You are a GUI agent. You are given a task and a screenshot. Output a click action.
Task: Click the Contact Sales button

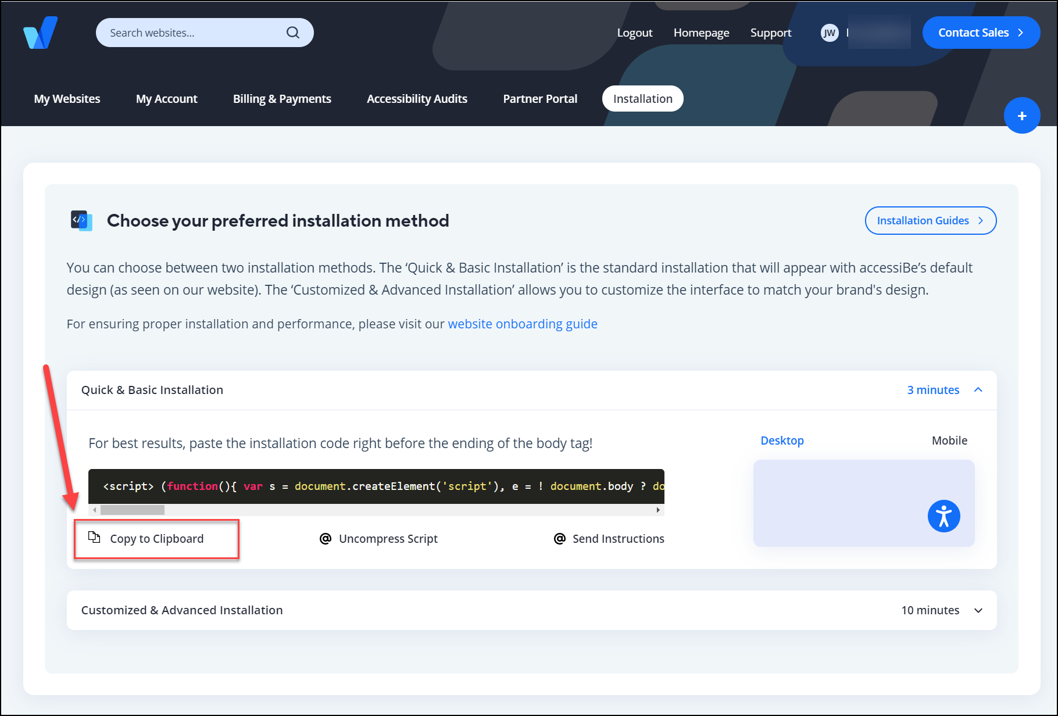(x=981, y=33)
